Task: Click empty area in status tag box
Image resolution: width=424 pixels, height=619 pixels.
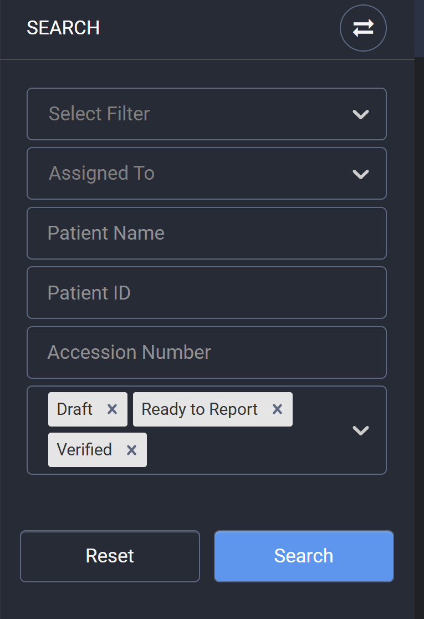Action: tap(244, 450)
